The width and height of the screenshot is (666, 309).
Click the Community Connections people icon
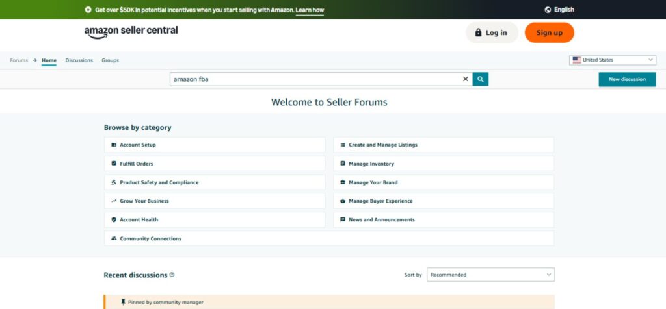click(114, 238)
